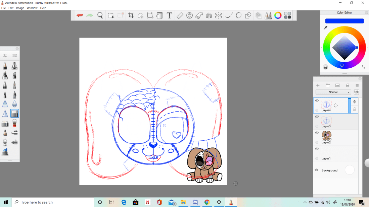Show hidden system tray icons chevron
The width and height of the screenshot is (369, 207).
coord(305,202)
